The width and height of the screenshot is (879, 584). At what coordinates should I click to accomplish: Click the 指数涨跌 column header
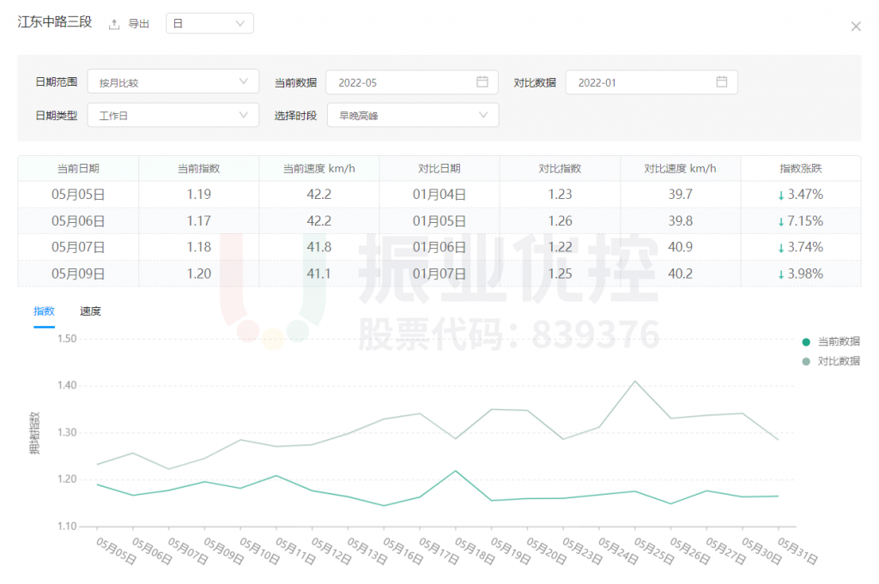coord(800,169)
